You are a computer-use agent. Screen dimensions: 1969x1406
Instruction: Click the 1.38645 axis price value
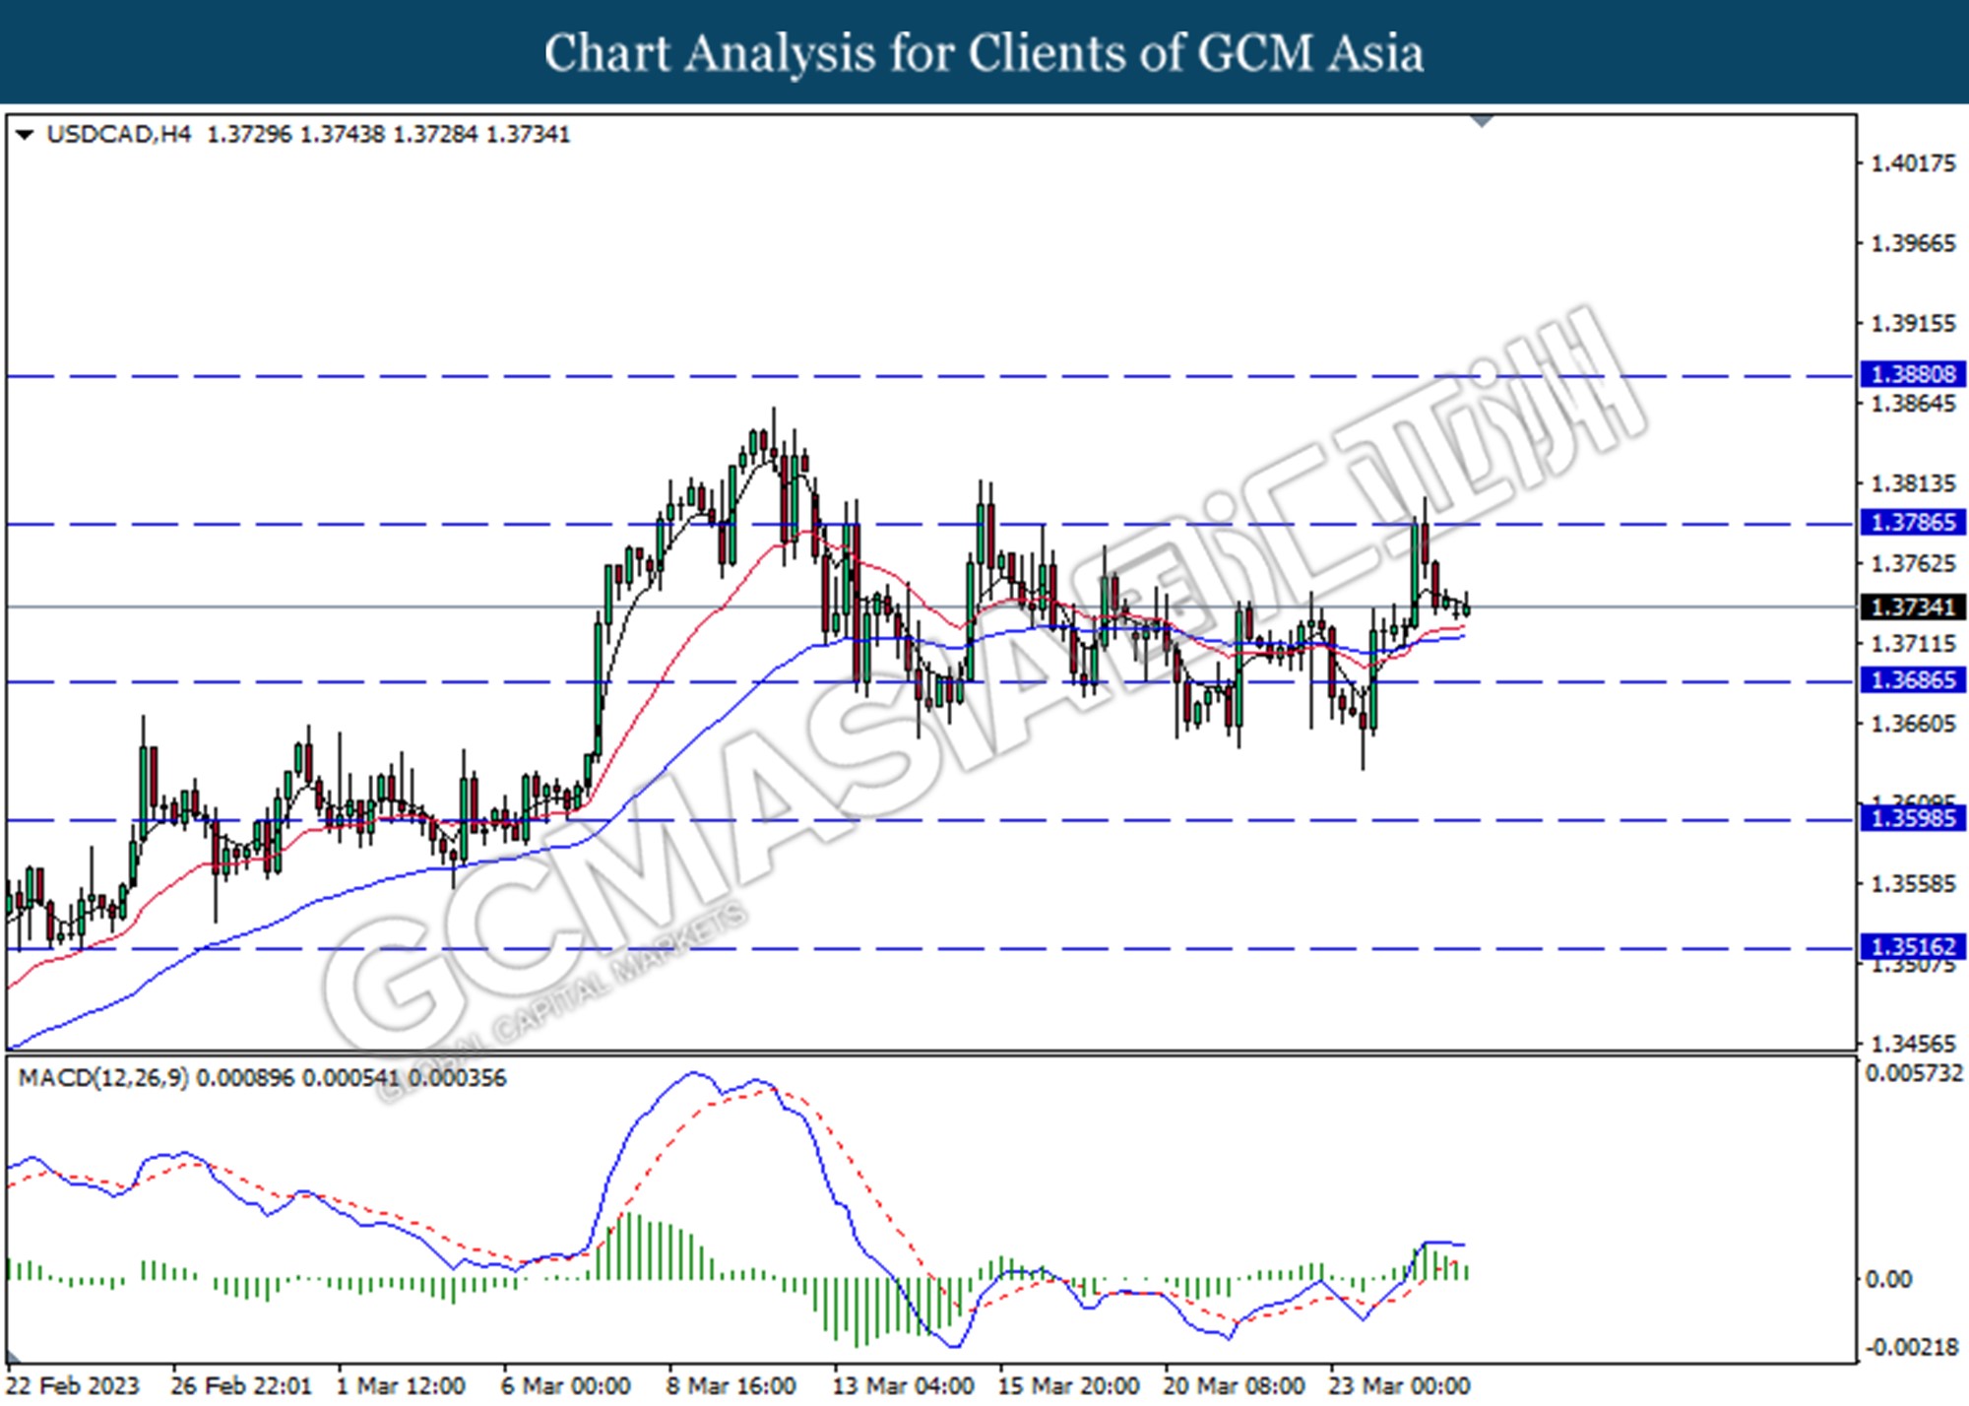pyautogui.click(x=1913, y=404)
